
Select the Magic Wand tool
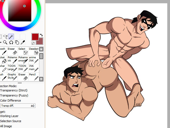click(11, 37)
